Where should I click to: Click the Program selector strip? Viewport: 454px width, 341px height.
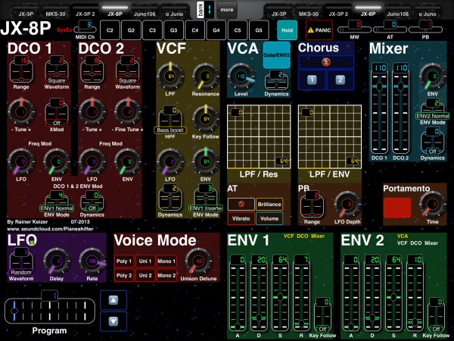(x=49, y=310)
